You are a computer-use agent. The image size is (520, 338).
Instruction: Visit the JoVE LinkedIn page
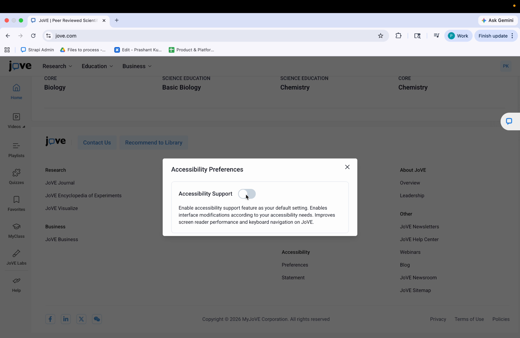66,319
